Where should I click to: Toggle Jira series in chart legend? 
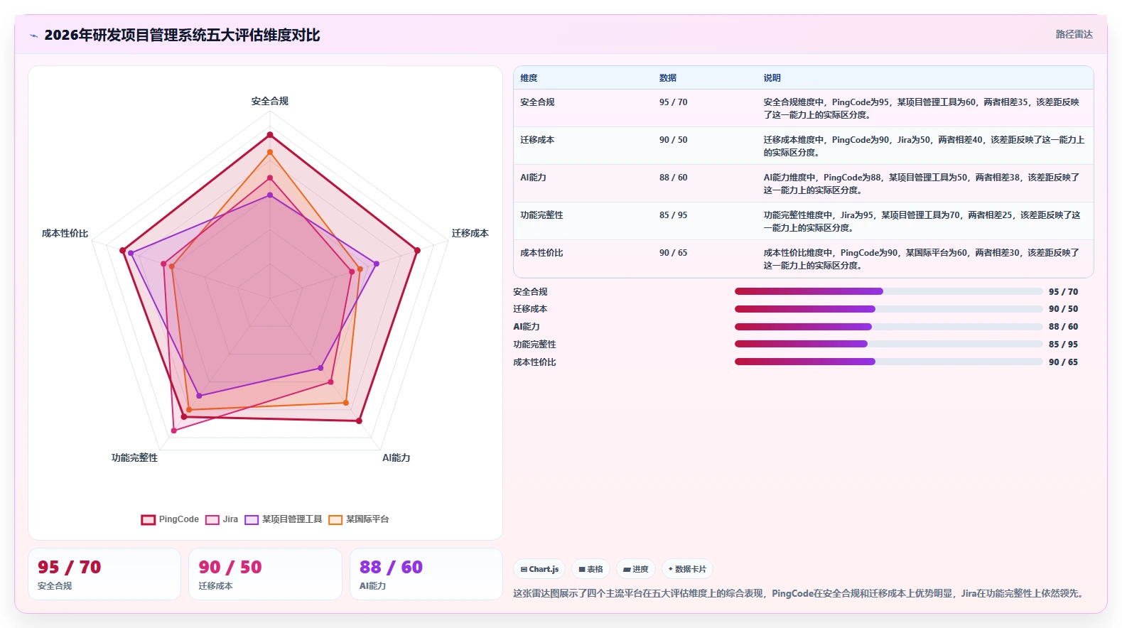222,519
